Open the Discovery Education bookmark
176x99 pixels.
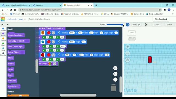pos(155,14)
